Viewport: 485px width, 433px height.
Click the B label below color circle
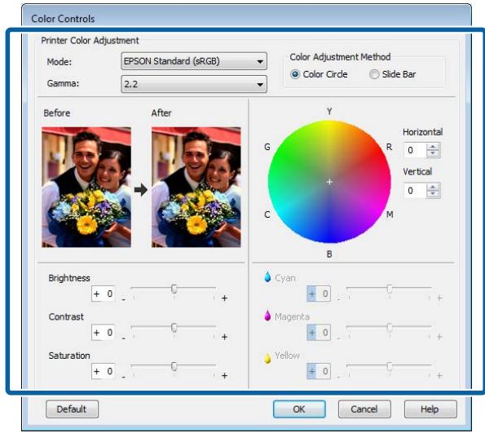329,254
